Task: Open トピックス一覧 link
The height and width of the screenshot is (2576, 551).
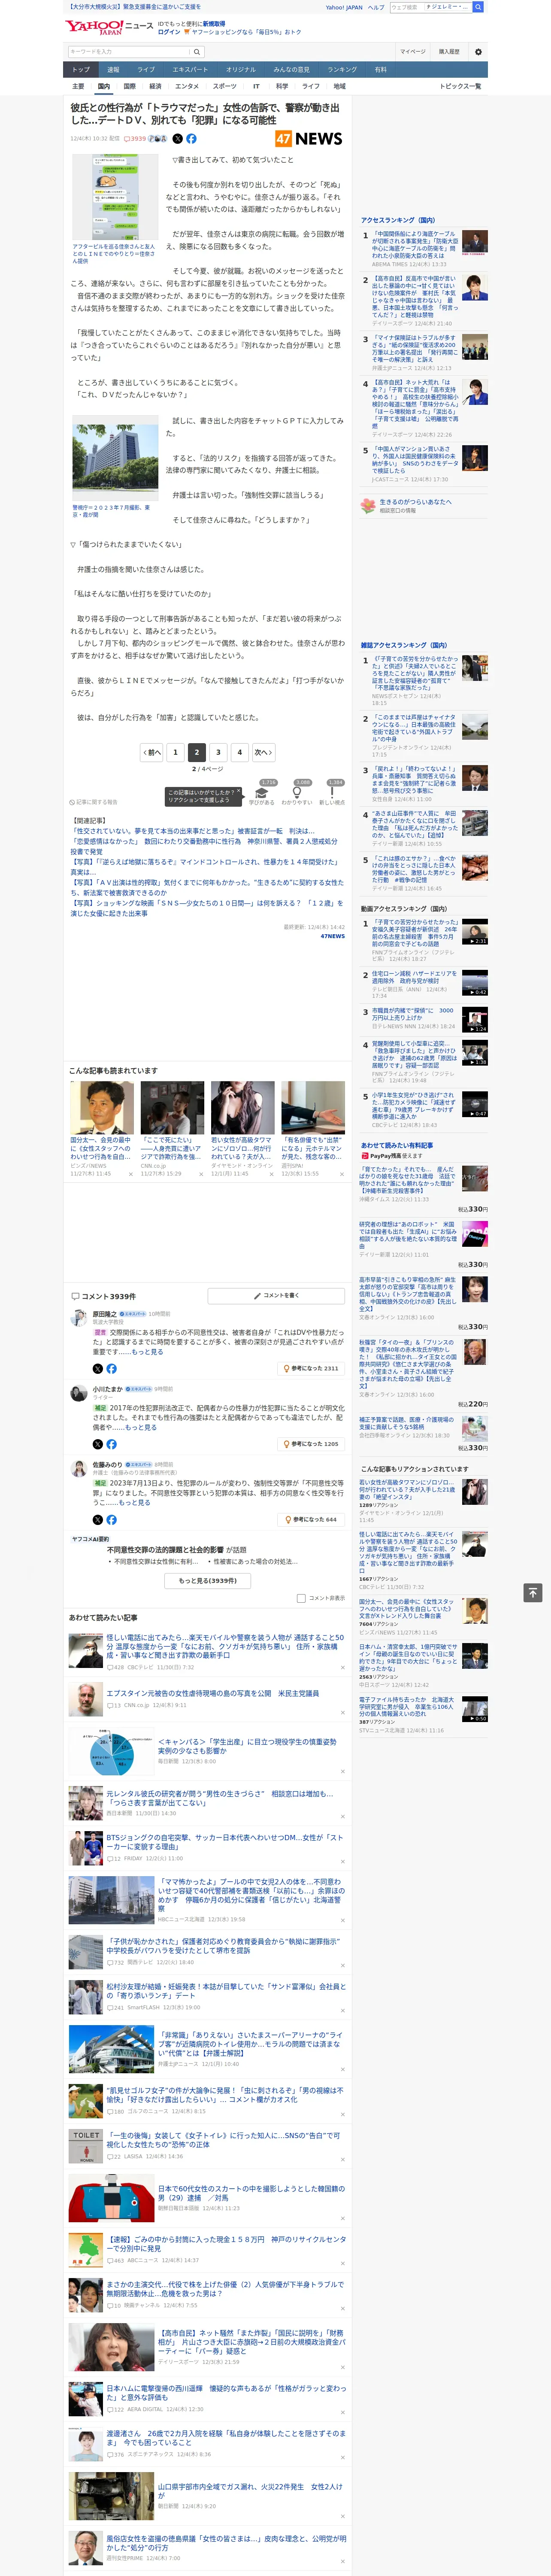Action: click(460, 86)
